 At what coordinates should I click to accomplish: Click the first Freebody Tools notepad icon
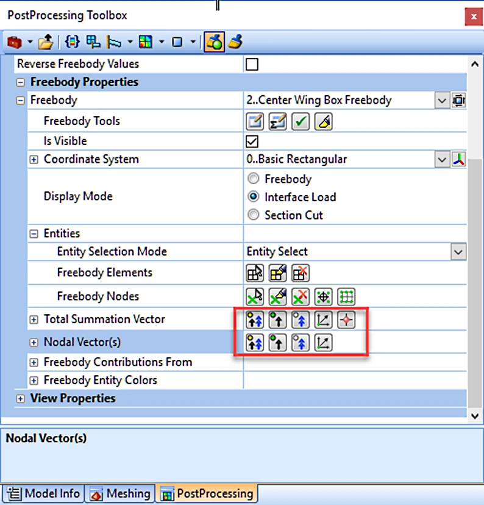coord(255,121)
